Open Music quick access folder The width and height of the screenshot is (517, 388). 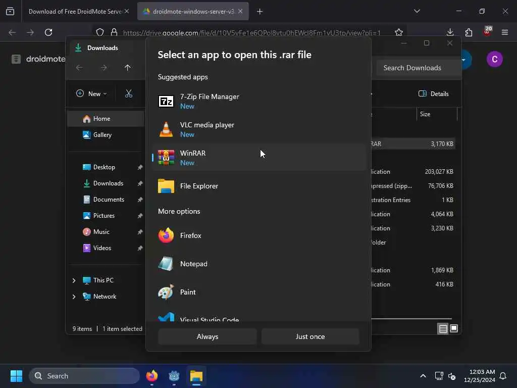pos(106,231)
